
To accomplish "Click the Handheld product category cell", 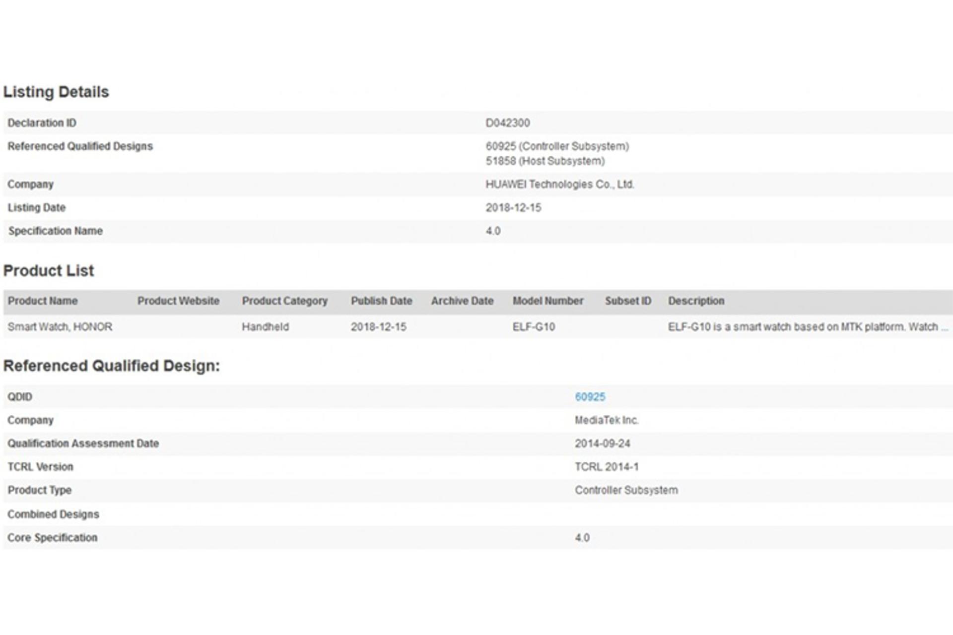I will [265, 327].
